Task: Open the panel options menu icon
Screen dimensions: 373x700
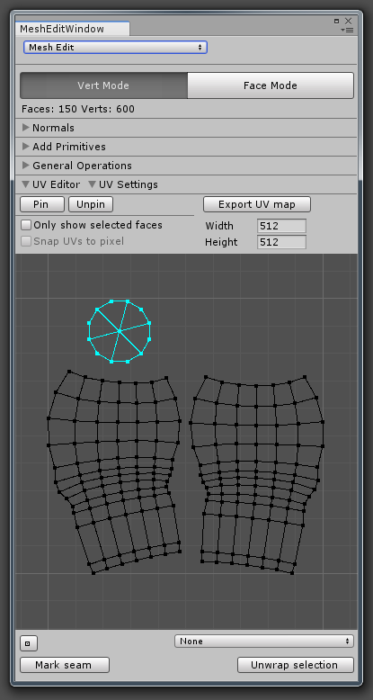Action: pyautogui.click(x=347, y=30)
